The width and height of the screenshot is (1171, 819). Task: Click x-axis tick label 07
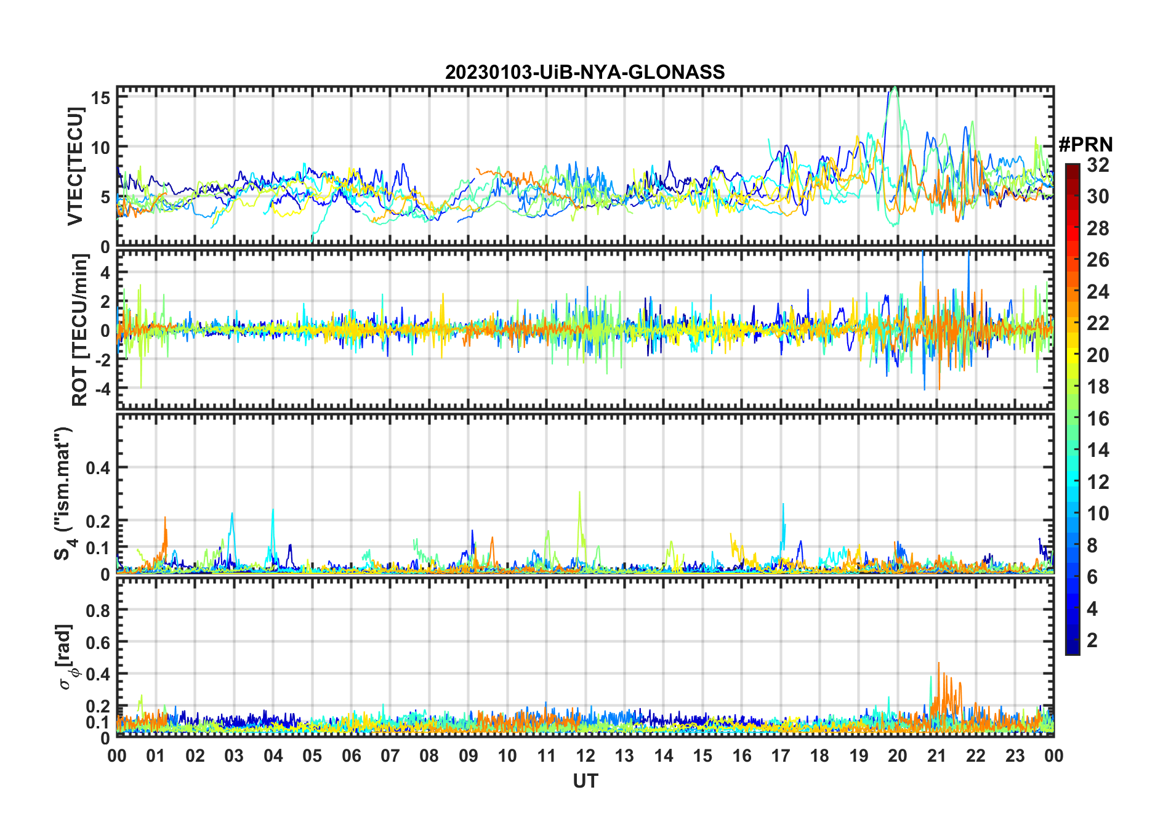[390, 756]
